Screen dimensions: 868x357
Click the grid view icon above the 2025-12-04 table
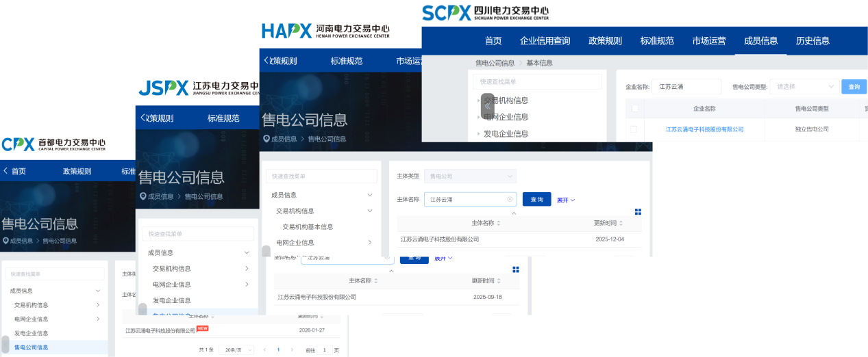click(638, 212)
